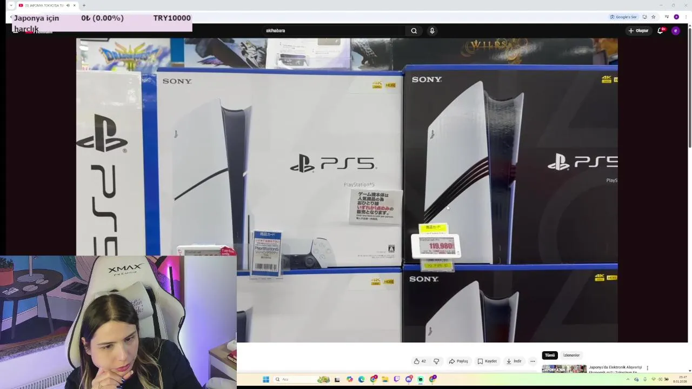The image size is (692, 389).
Task: Select the Tümü filter chip
Action: [550, 355]
